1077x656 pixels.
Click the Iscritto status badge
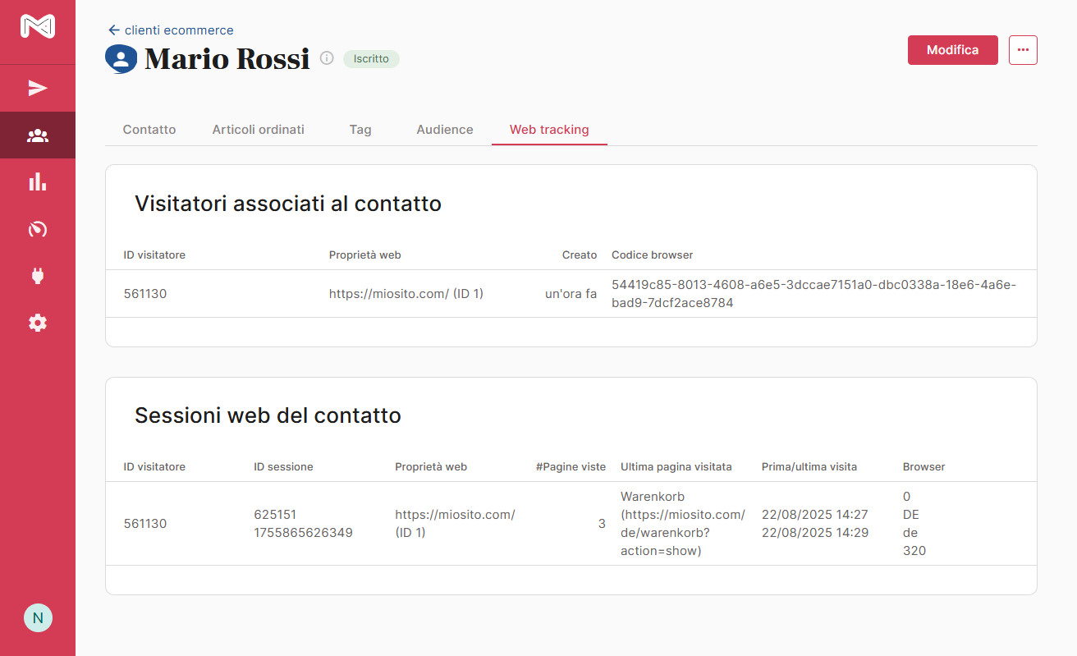pyautogui.click(x=371, y=59)
